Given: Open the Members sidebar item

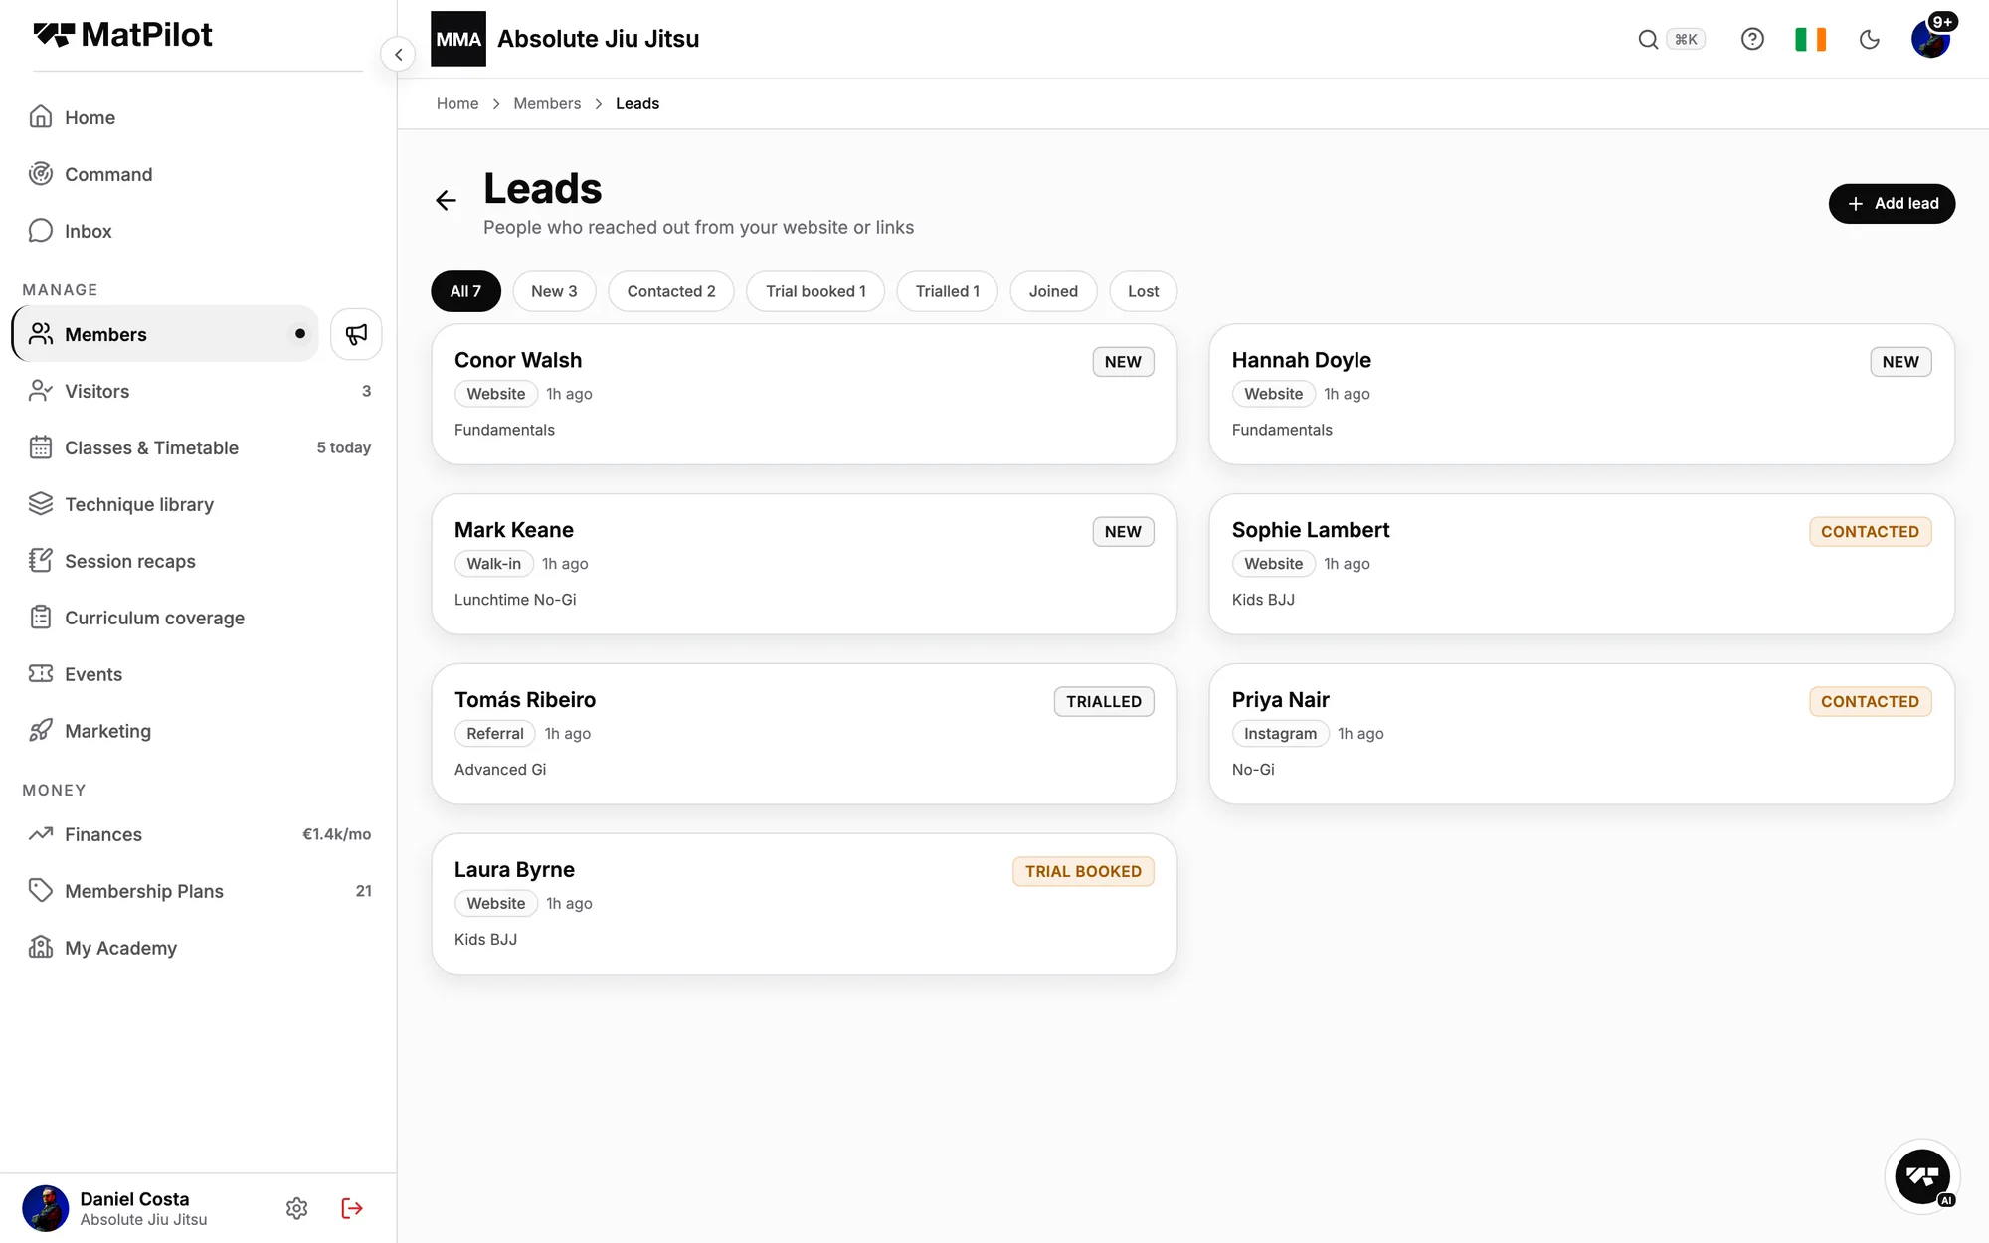Looking at the screenshot, I should point(166,334).
